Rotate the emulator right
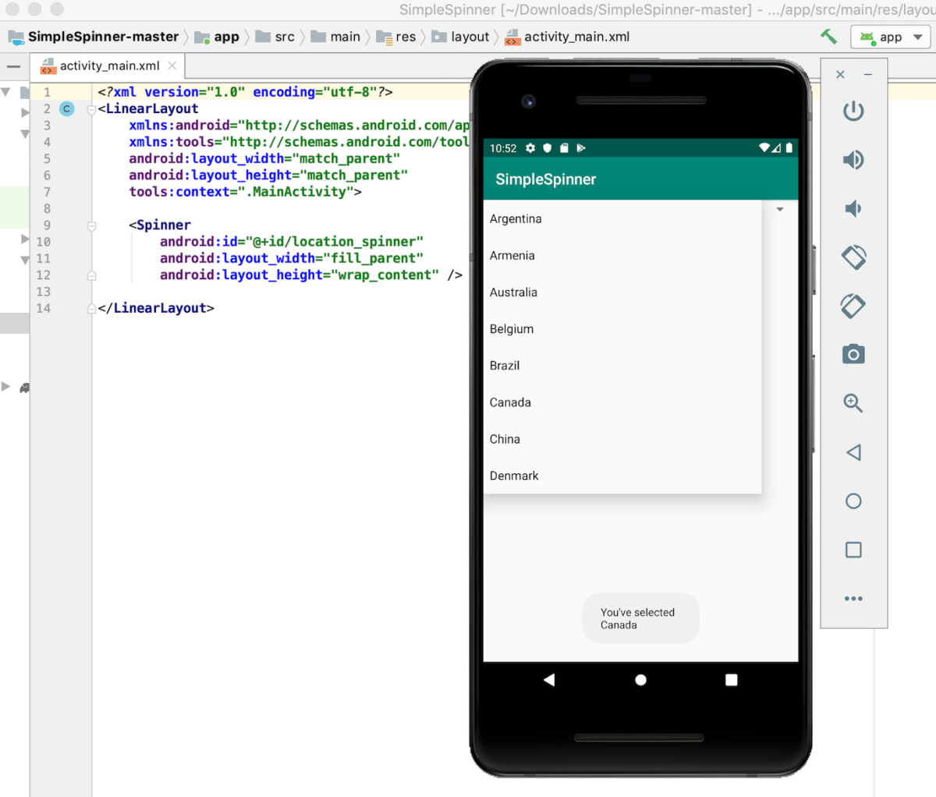The image size is (936, 797). pos(853,306)
